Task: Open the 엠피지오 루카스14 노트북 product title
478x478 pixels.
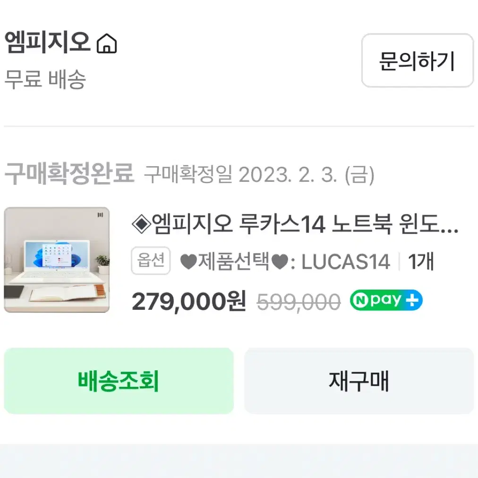Action: (x=295, y=224)
